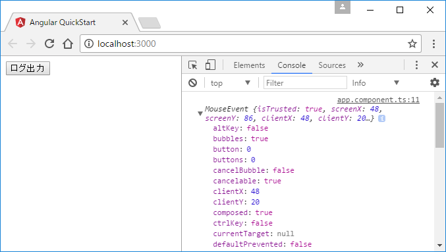Screen dimensions: 446x252
Task: Select the cancelable: true property
Action: tap(247, 181)
